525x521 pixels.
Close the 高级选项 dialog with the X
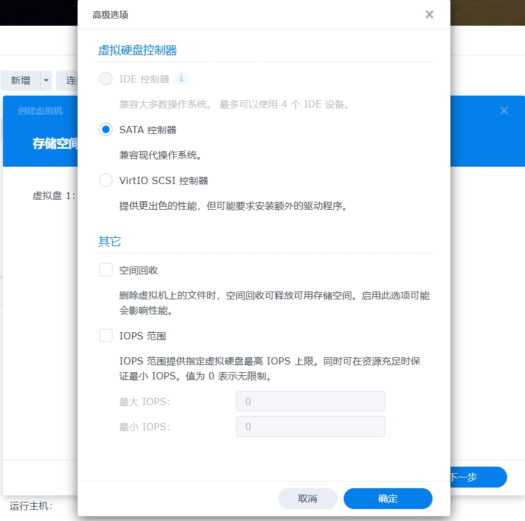[429, 14]
